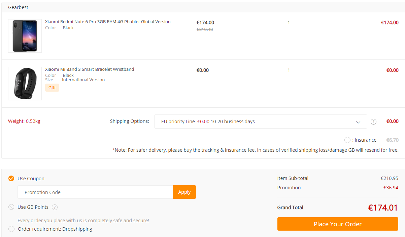
Task: Click the shipping options help question icon
Action: pyautogui.click(x=373, y=122)
